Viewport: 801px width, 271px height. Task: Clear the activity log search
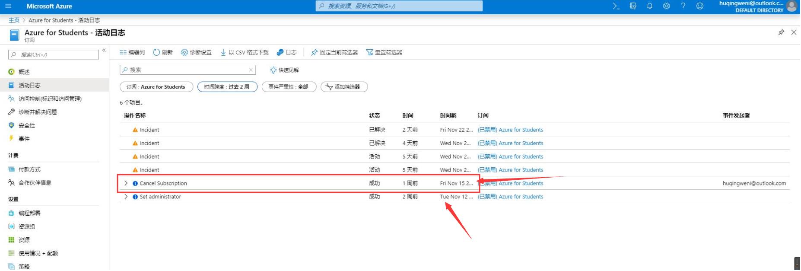pos(251,70)
